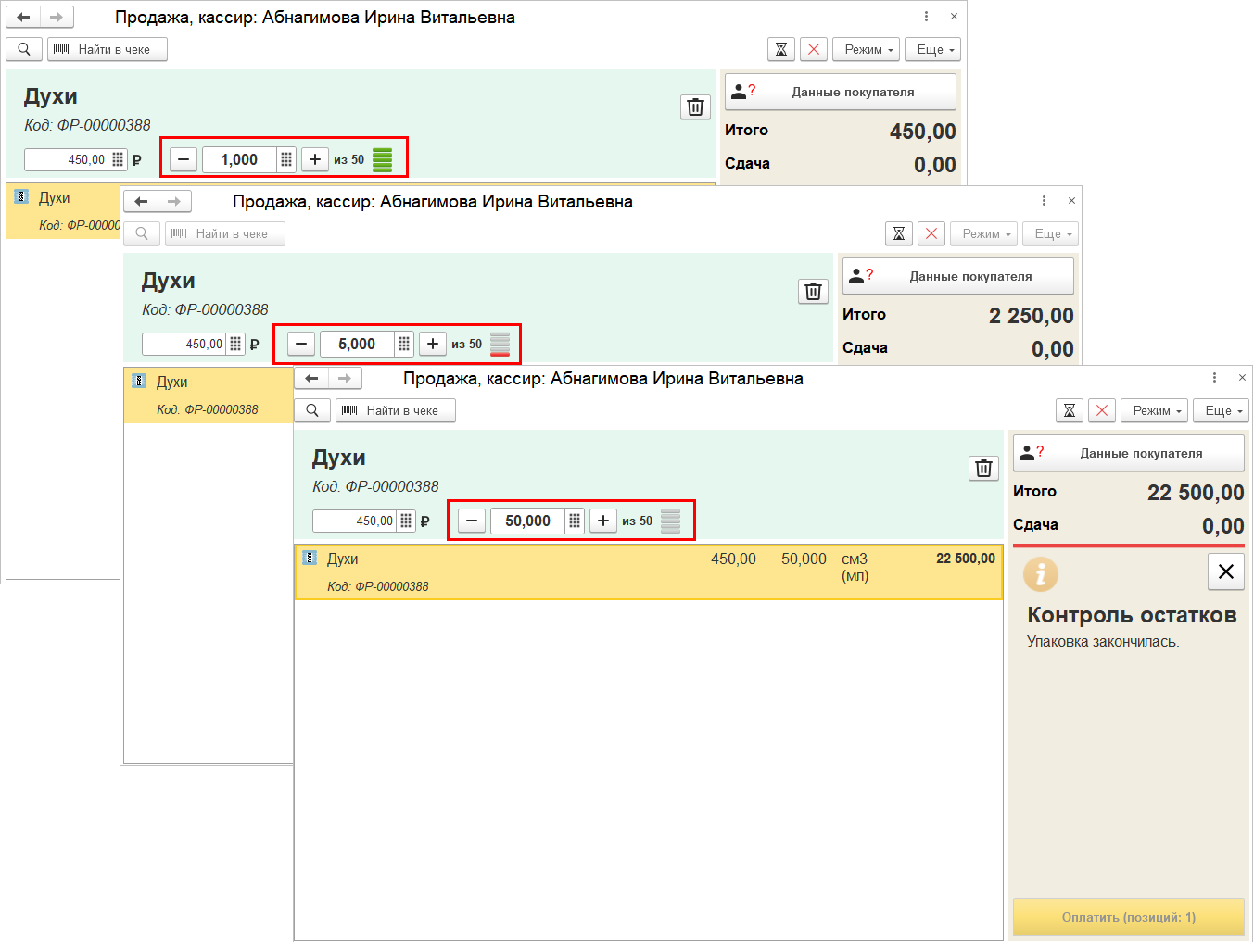This screenshot has width=1254, height=942.
Task: Increase quantity with plus next to 1,000
Action: (315, 159)
